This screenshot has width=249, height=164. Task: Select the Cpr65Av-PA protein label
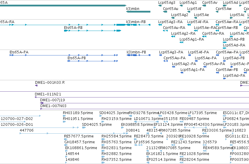[x=214, y=64]
